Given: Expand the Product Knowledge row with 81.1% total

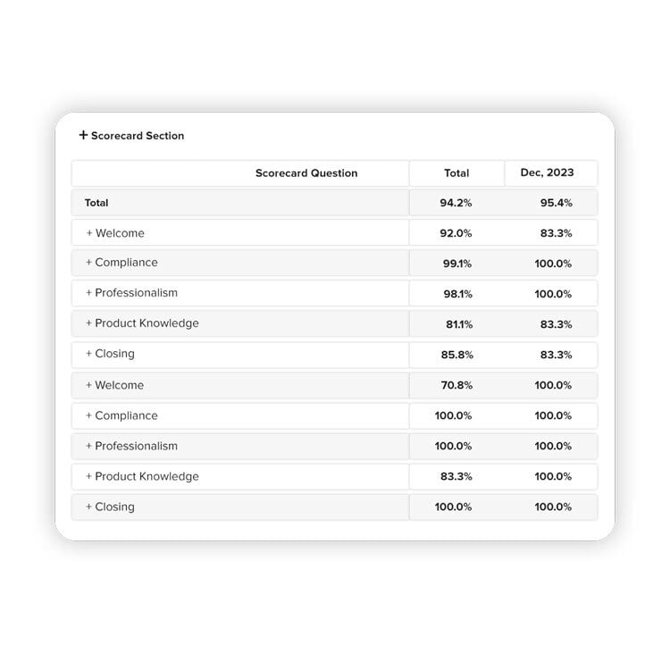Looking at the screenshot, I should pyautogui.click(x=89, y=323).
